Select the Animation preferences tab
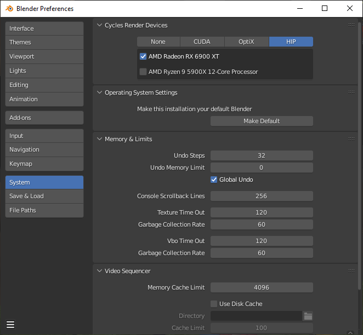 44,99
